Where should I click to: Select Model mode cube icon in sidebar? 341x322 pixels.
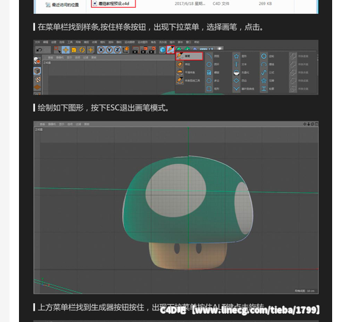pos(37,71)
